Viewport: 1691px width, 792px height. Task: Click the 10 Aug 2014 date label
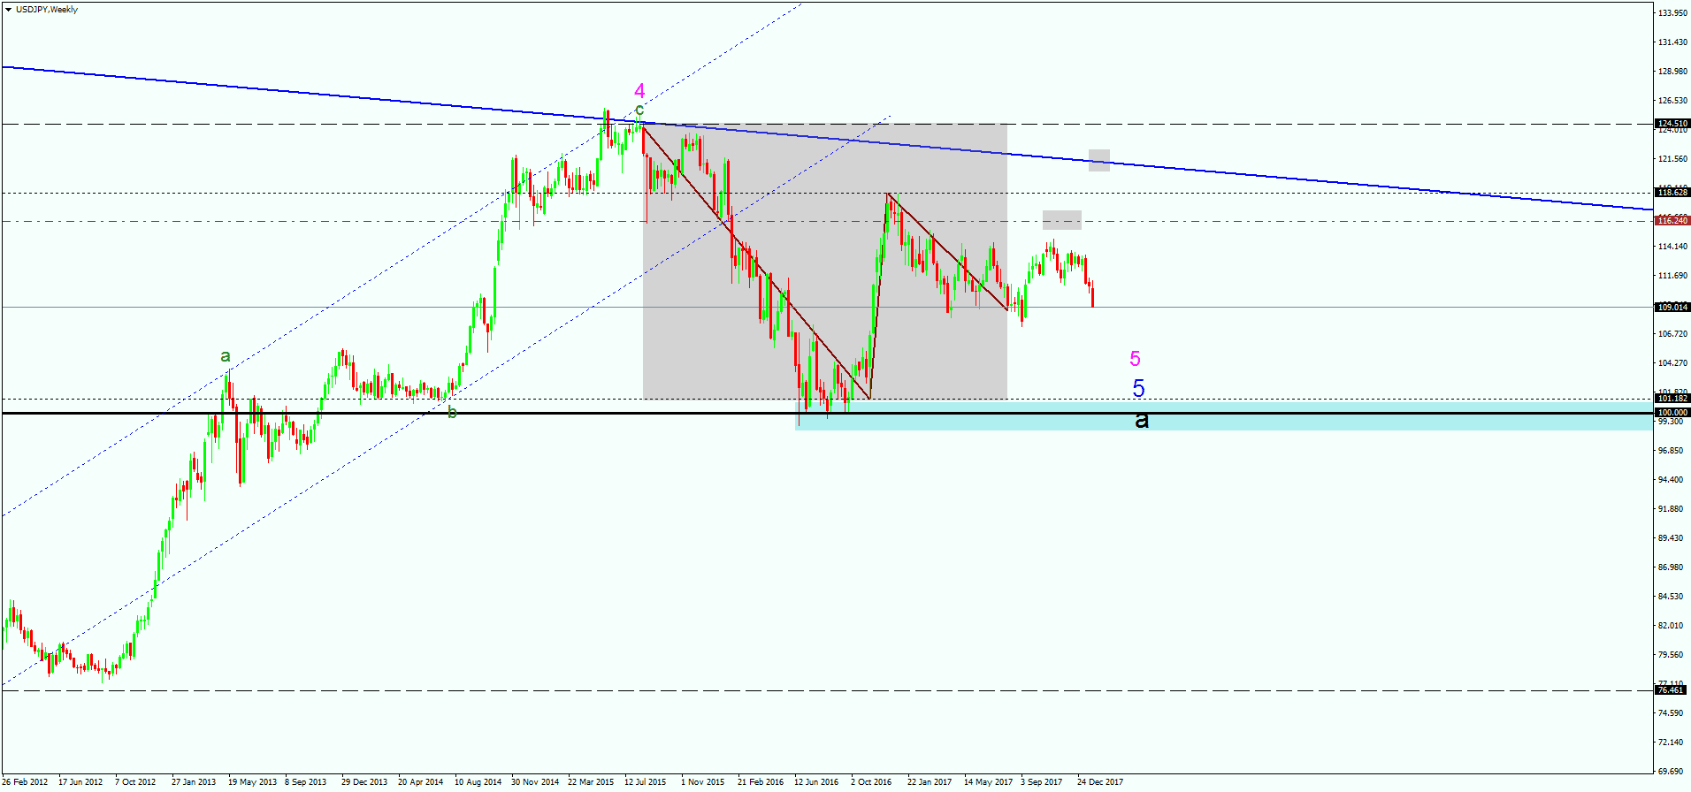[x=478, y=782]
